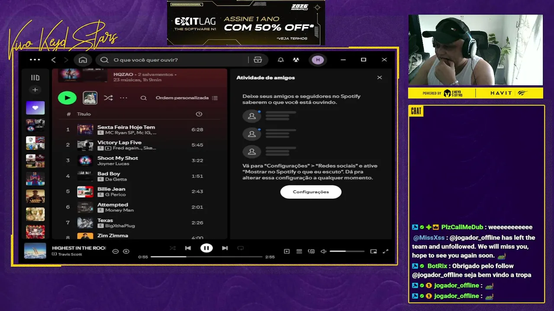The height and width of the screenshot is (311, 554).
Task: Switch to full screen view
Action: [386, 251]
